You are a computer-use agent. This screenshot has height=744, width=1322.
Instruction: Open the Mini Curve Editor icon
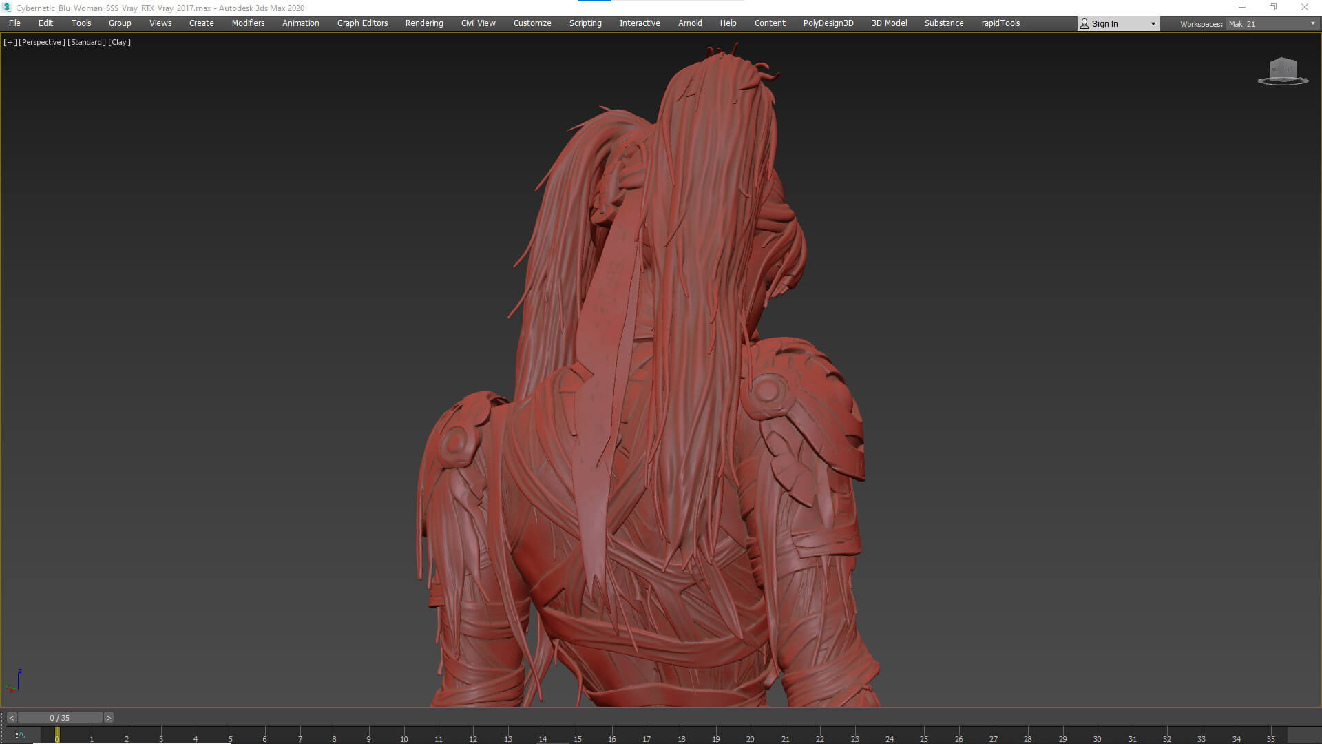click(x=20, y=735)
